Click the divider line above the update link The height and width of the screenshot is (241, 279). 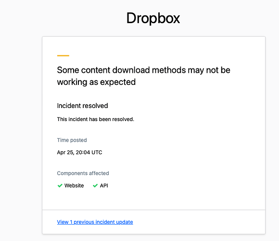pos(154,210)
